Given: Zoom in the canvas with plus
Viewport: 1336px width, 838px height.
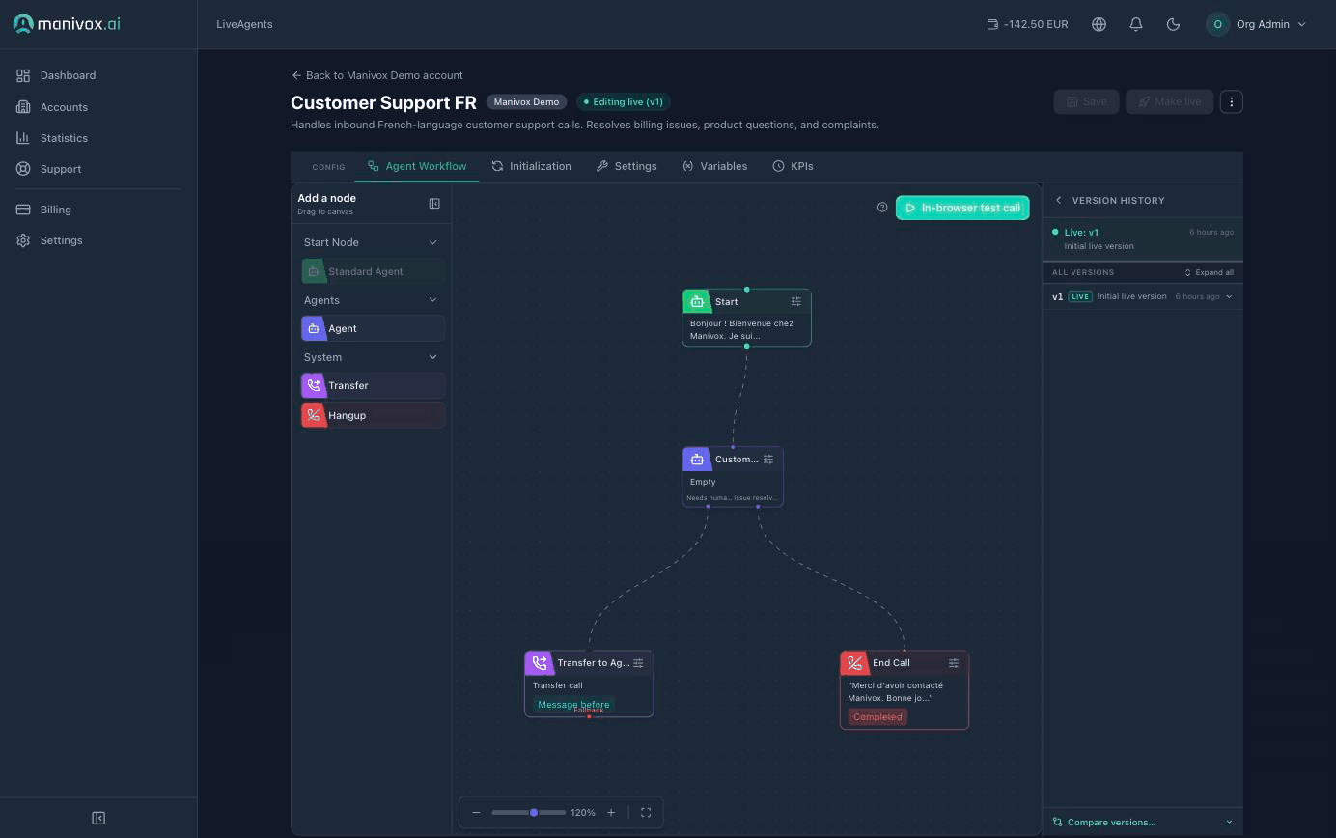Looking at the screenshot, I should (x=611, y=813).
